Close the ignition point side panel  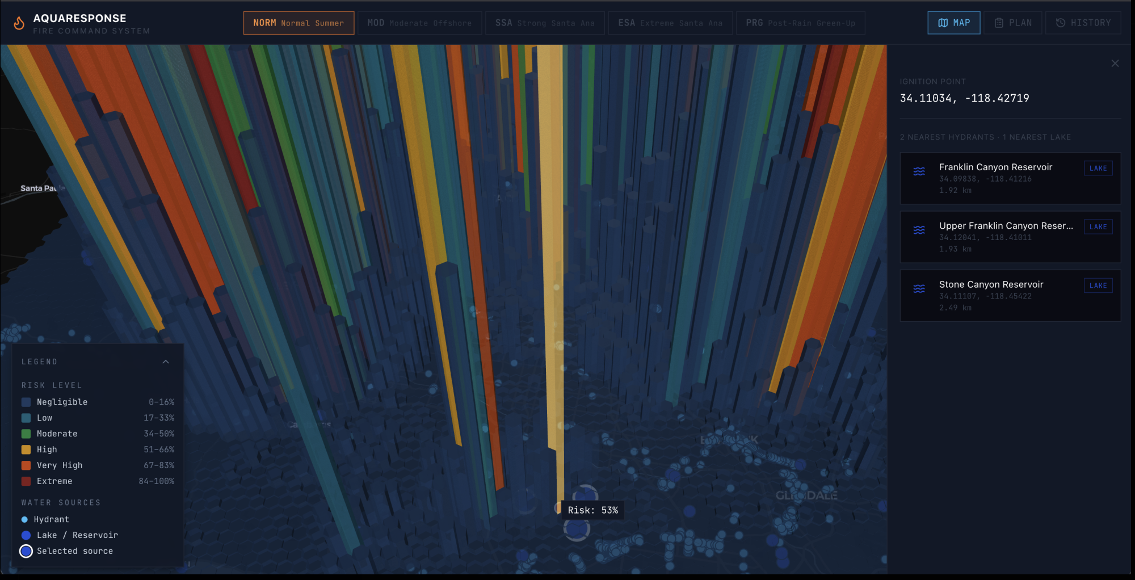pos(1115,64)
